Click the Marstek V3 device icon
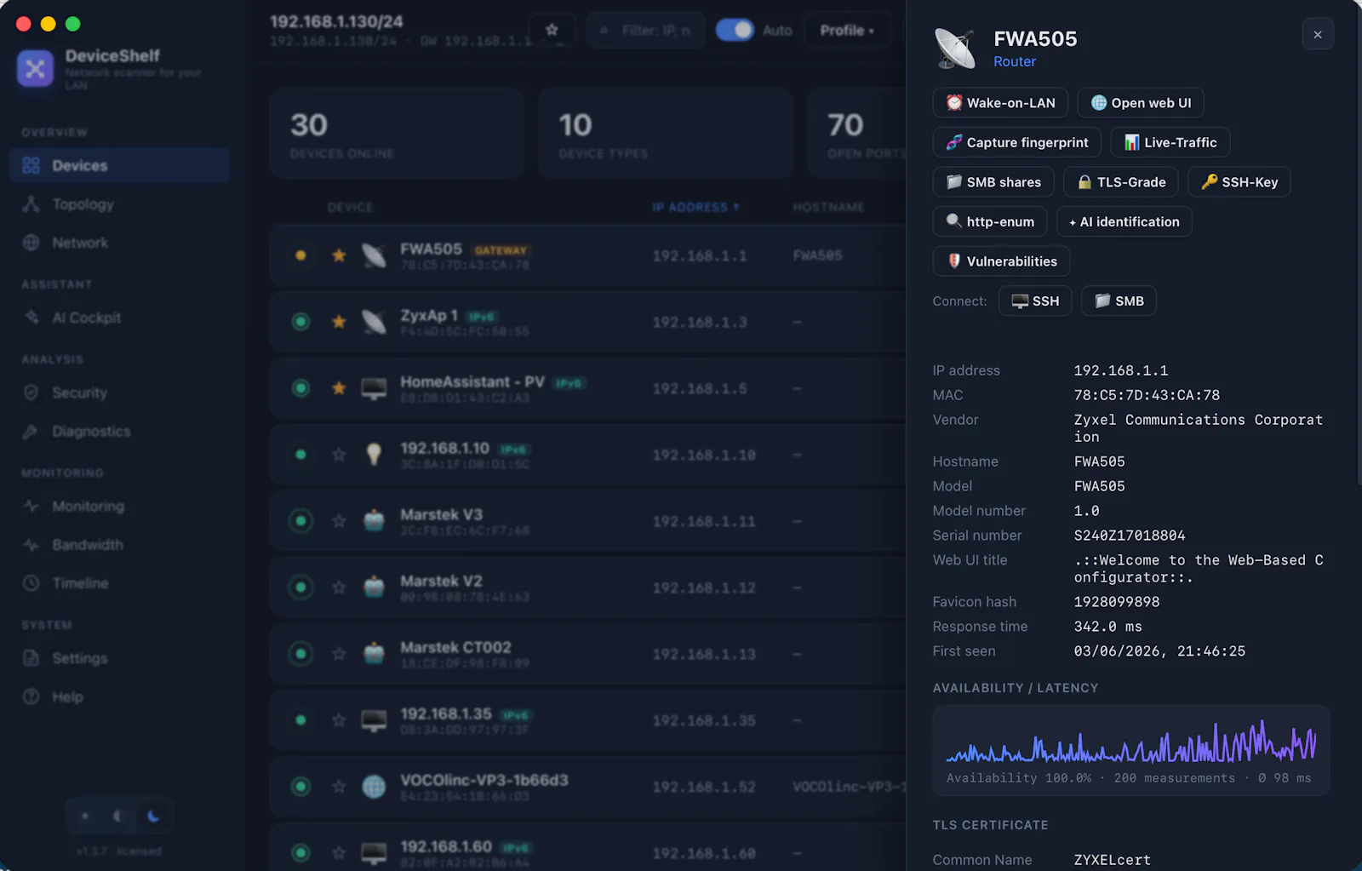 tap(374, 520)
